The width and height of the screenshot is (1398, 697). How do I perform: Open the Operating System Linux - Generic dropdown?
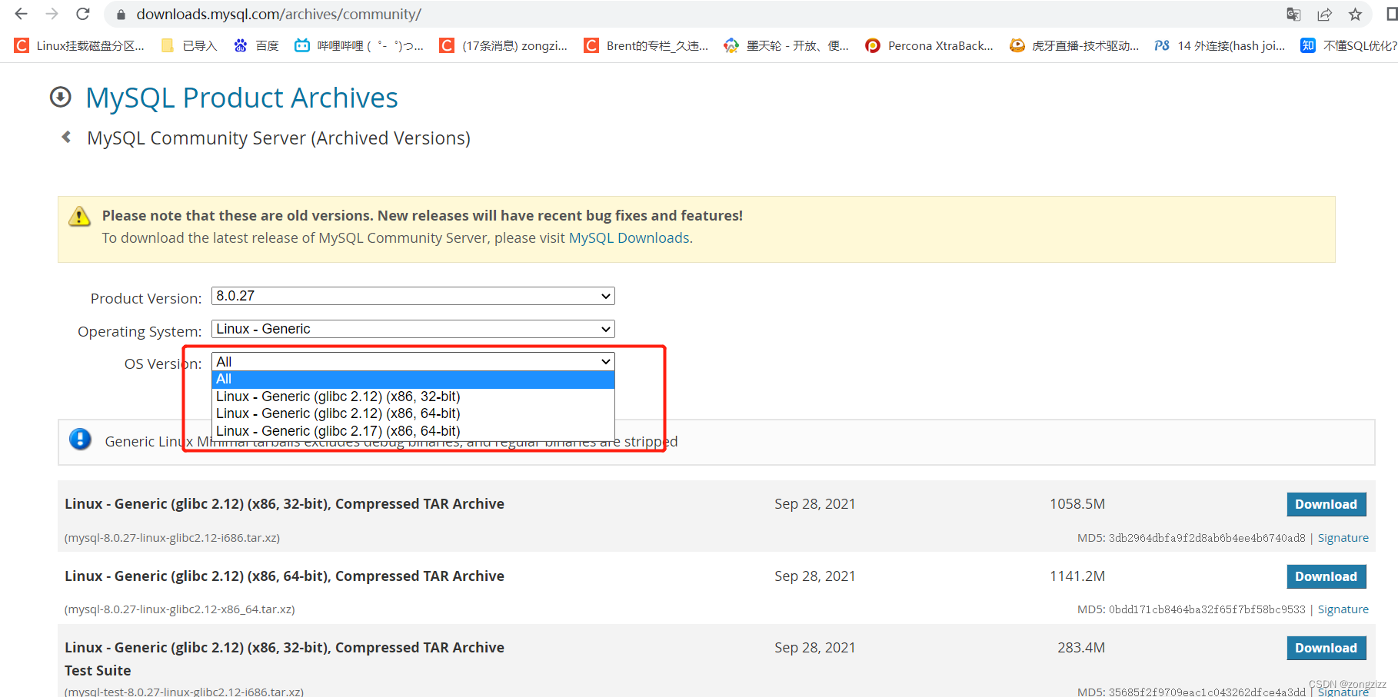point(413,329)
